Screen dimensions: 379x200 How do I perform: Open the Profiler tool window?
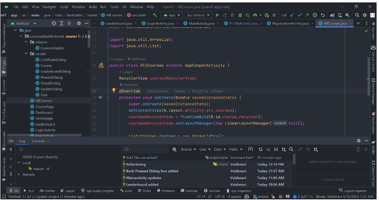click(x=47, y=191)
